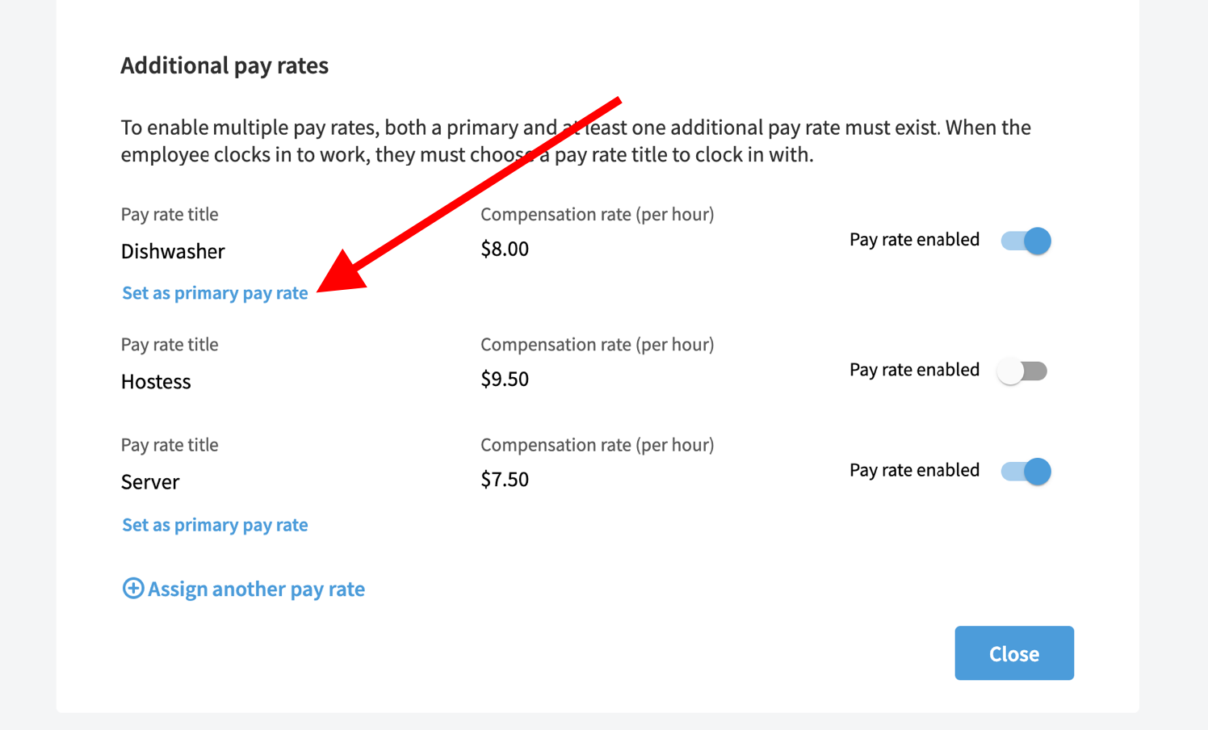1208x730 pixels.
Task: Click the $7.50 compensation rate value
Action: pyautogui.click(x=505, y=478)
